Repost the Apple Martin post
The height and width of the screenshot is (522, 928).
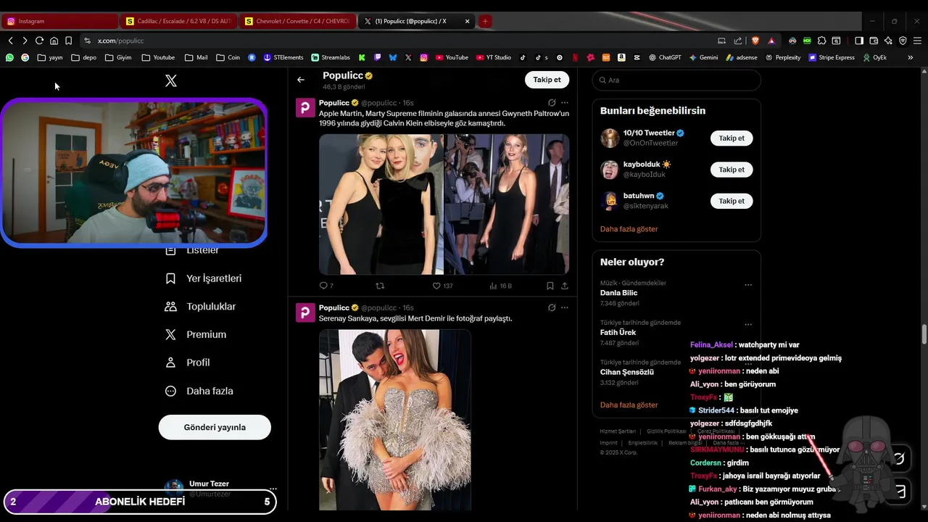[x=380, y=286]
